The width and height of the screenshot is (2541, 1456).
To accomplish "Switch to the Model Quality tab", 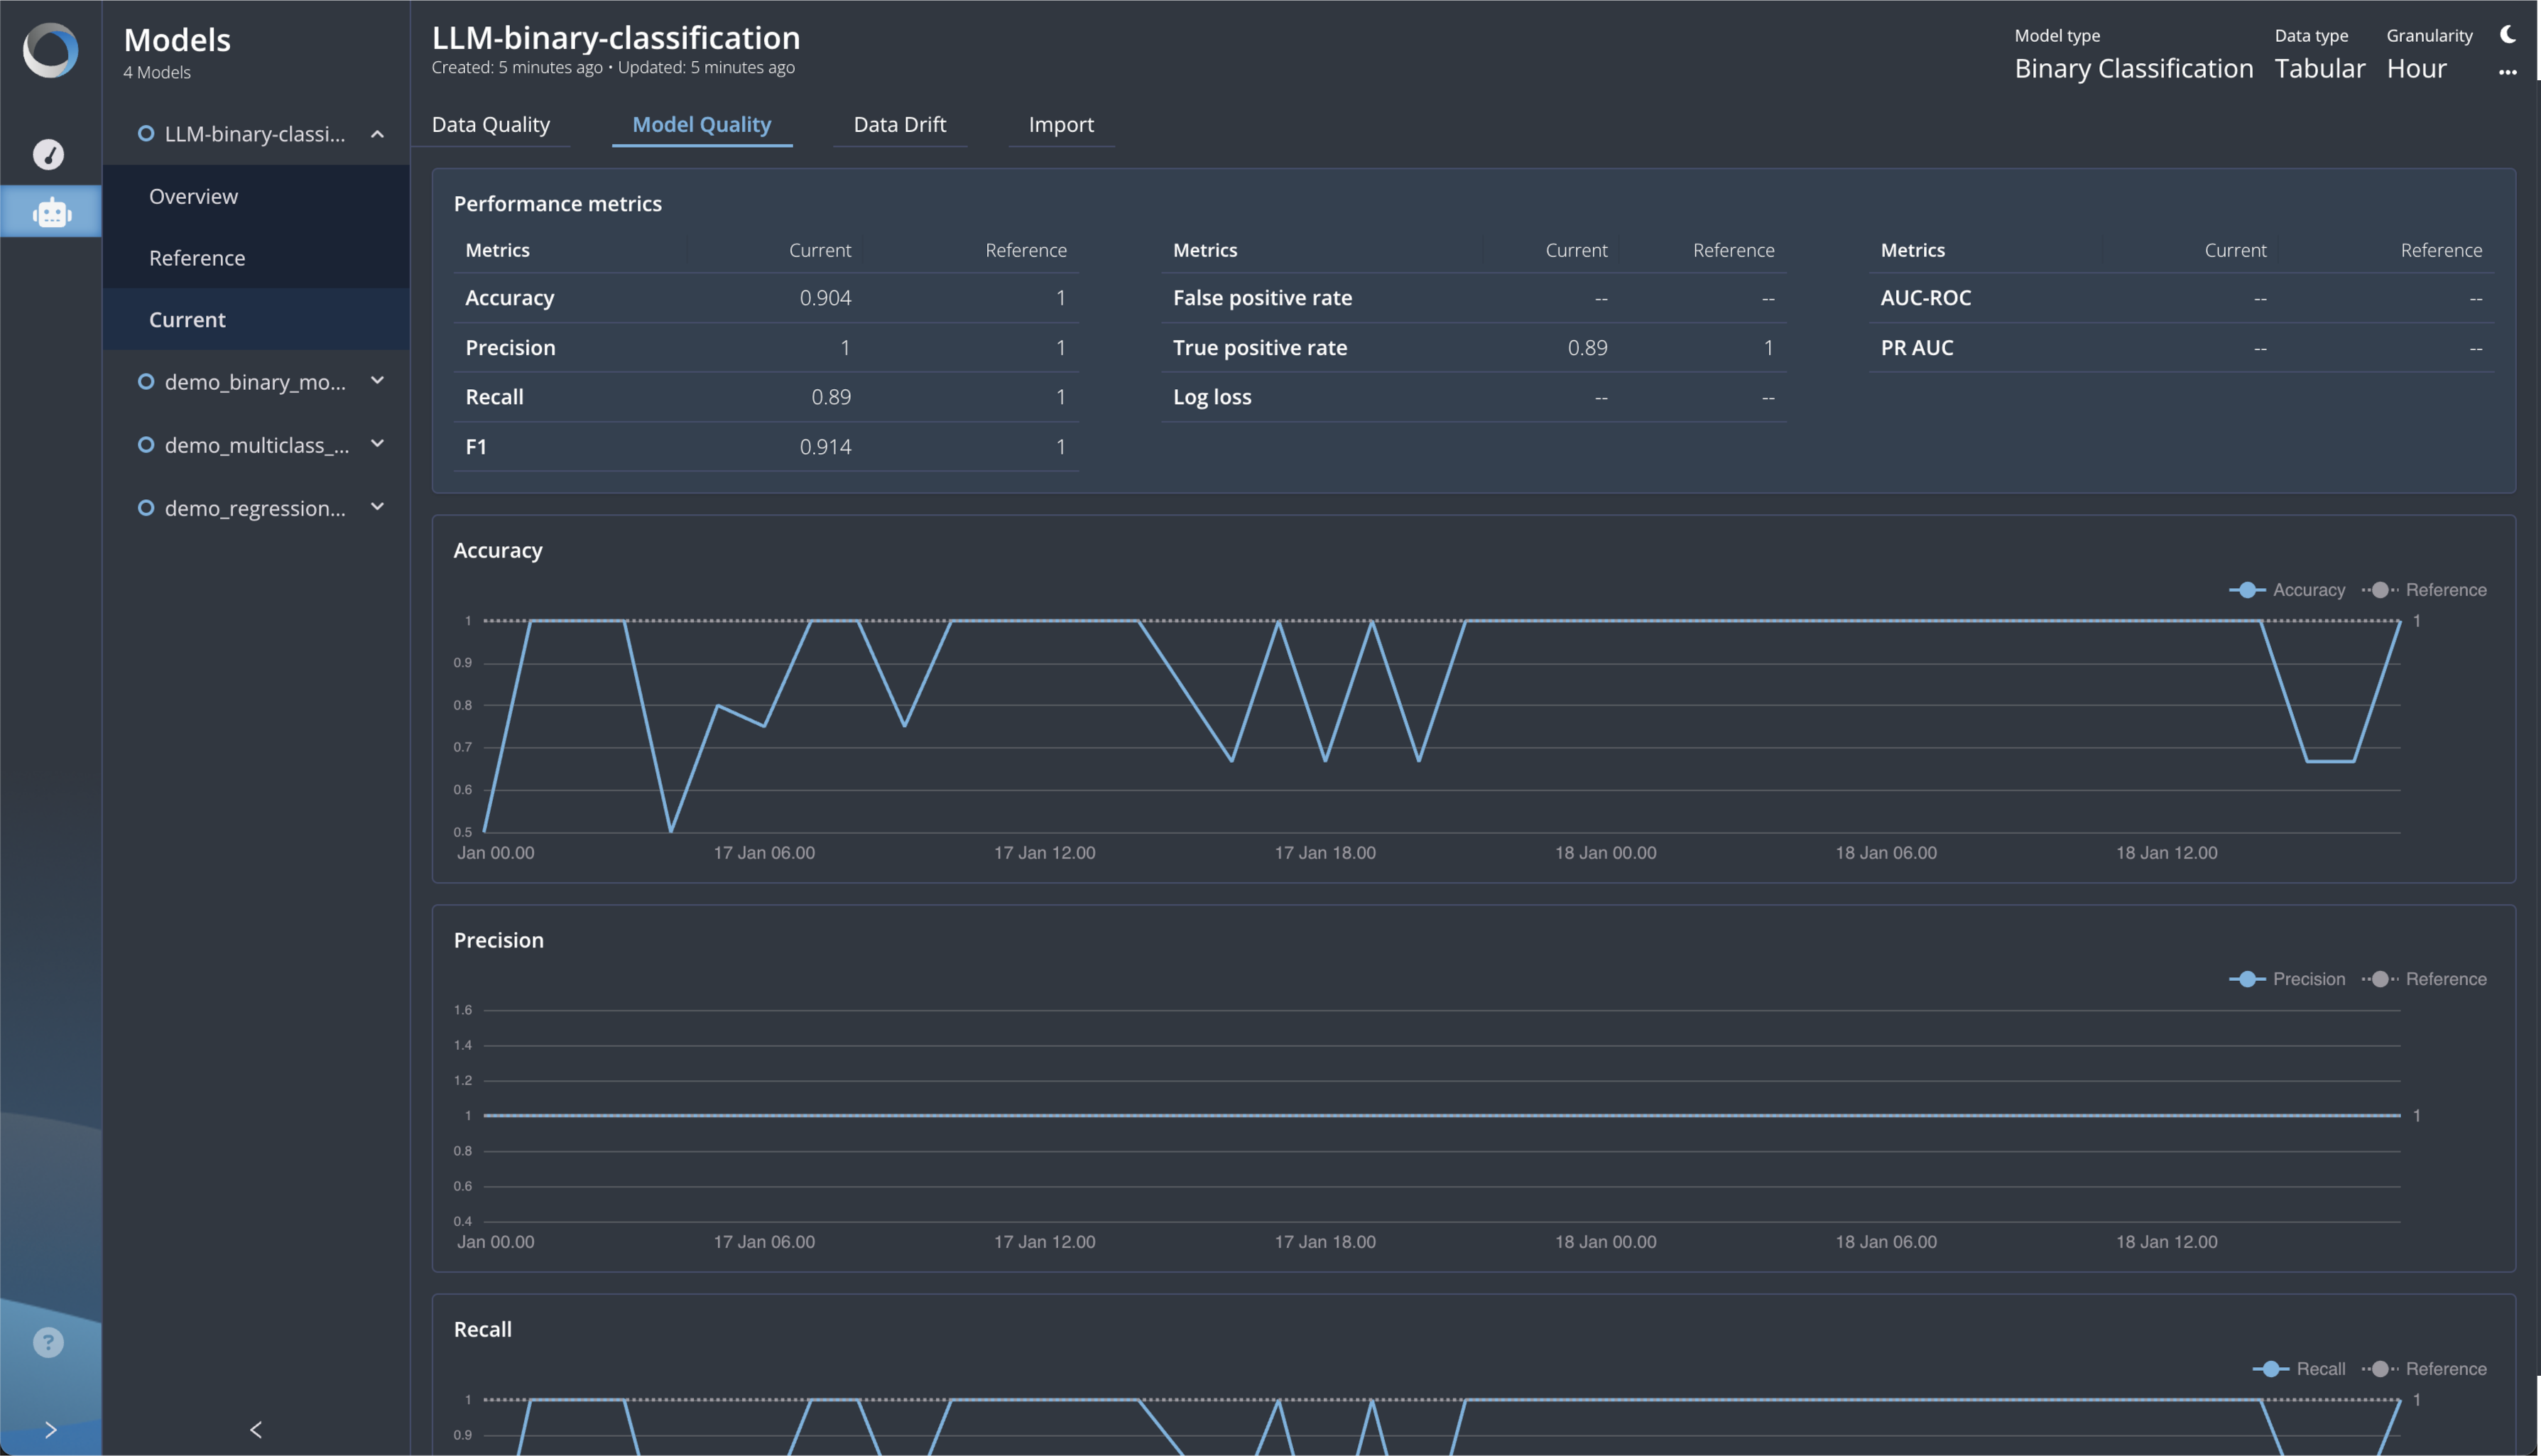I will 702,124.
